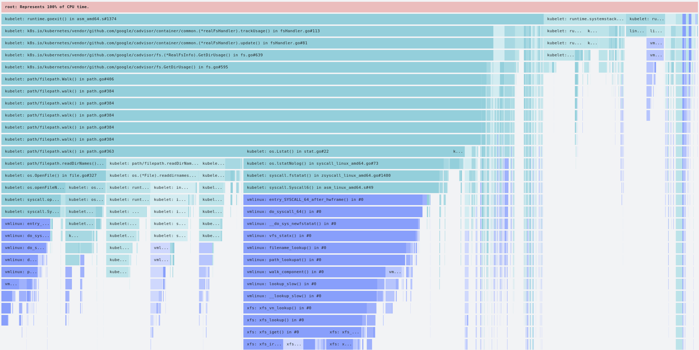
Task: Click the xfs: xfs_ir... frame
Action: coord(263,344)
